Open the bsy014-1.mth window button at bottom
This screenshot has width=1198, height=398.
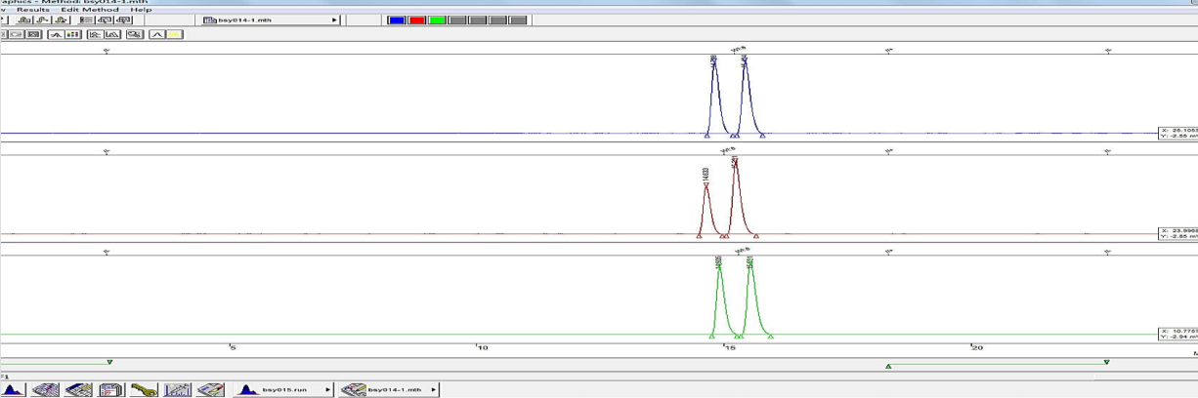pyautogui.click(x=388, y=390)
